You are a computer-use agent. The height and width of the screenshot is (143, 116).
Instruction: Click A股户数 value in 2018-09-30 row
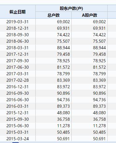click(99, 35)
